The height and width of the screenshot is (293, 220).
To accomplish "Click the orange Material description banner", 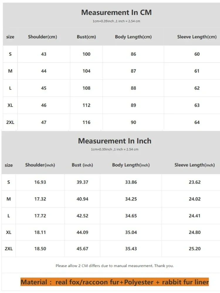I will (x=114, y=282).
